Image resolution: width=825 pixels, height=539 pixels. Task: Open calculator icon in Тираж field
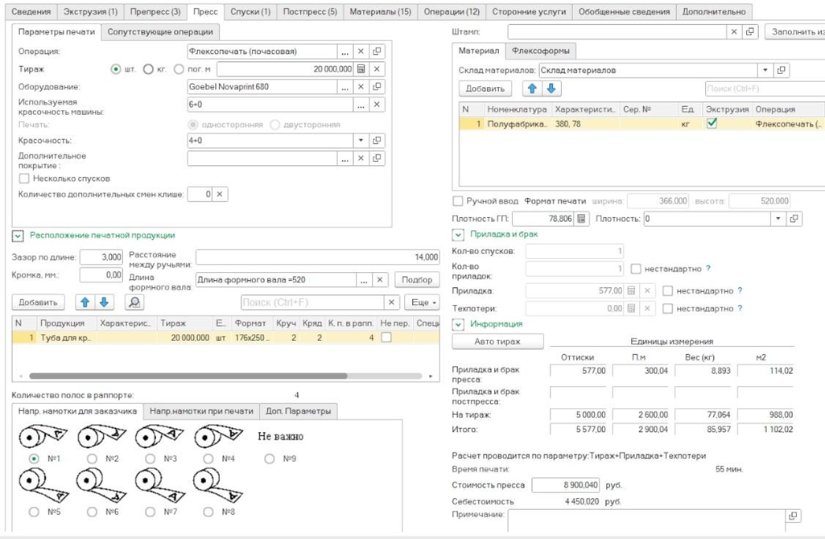click(x=361, y=69)
